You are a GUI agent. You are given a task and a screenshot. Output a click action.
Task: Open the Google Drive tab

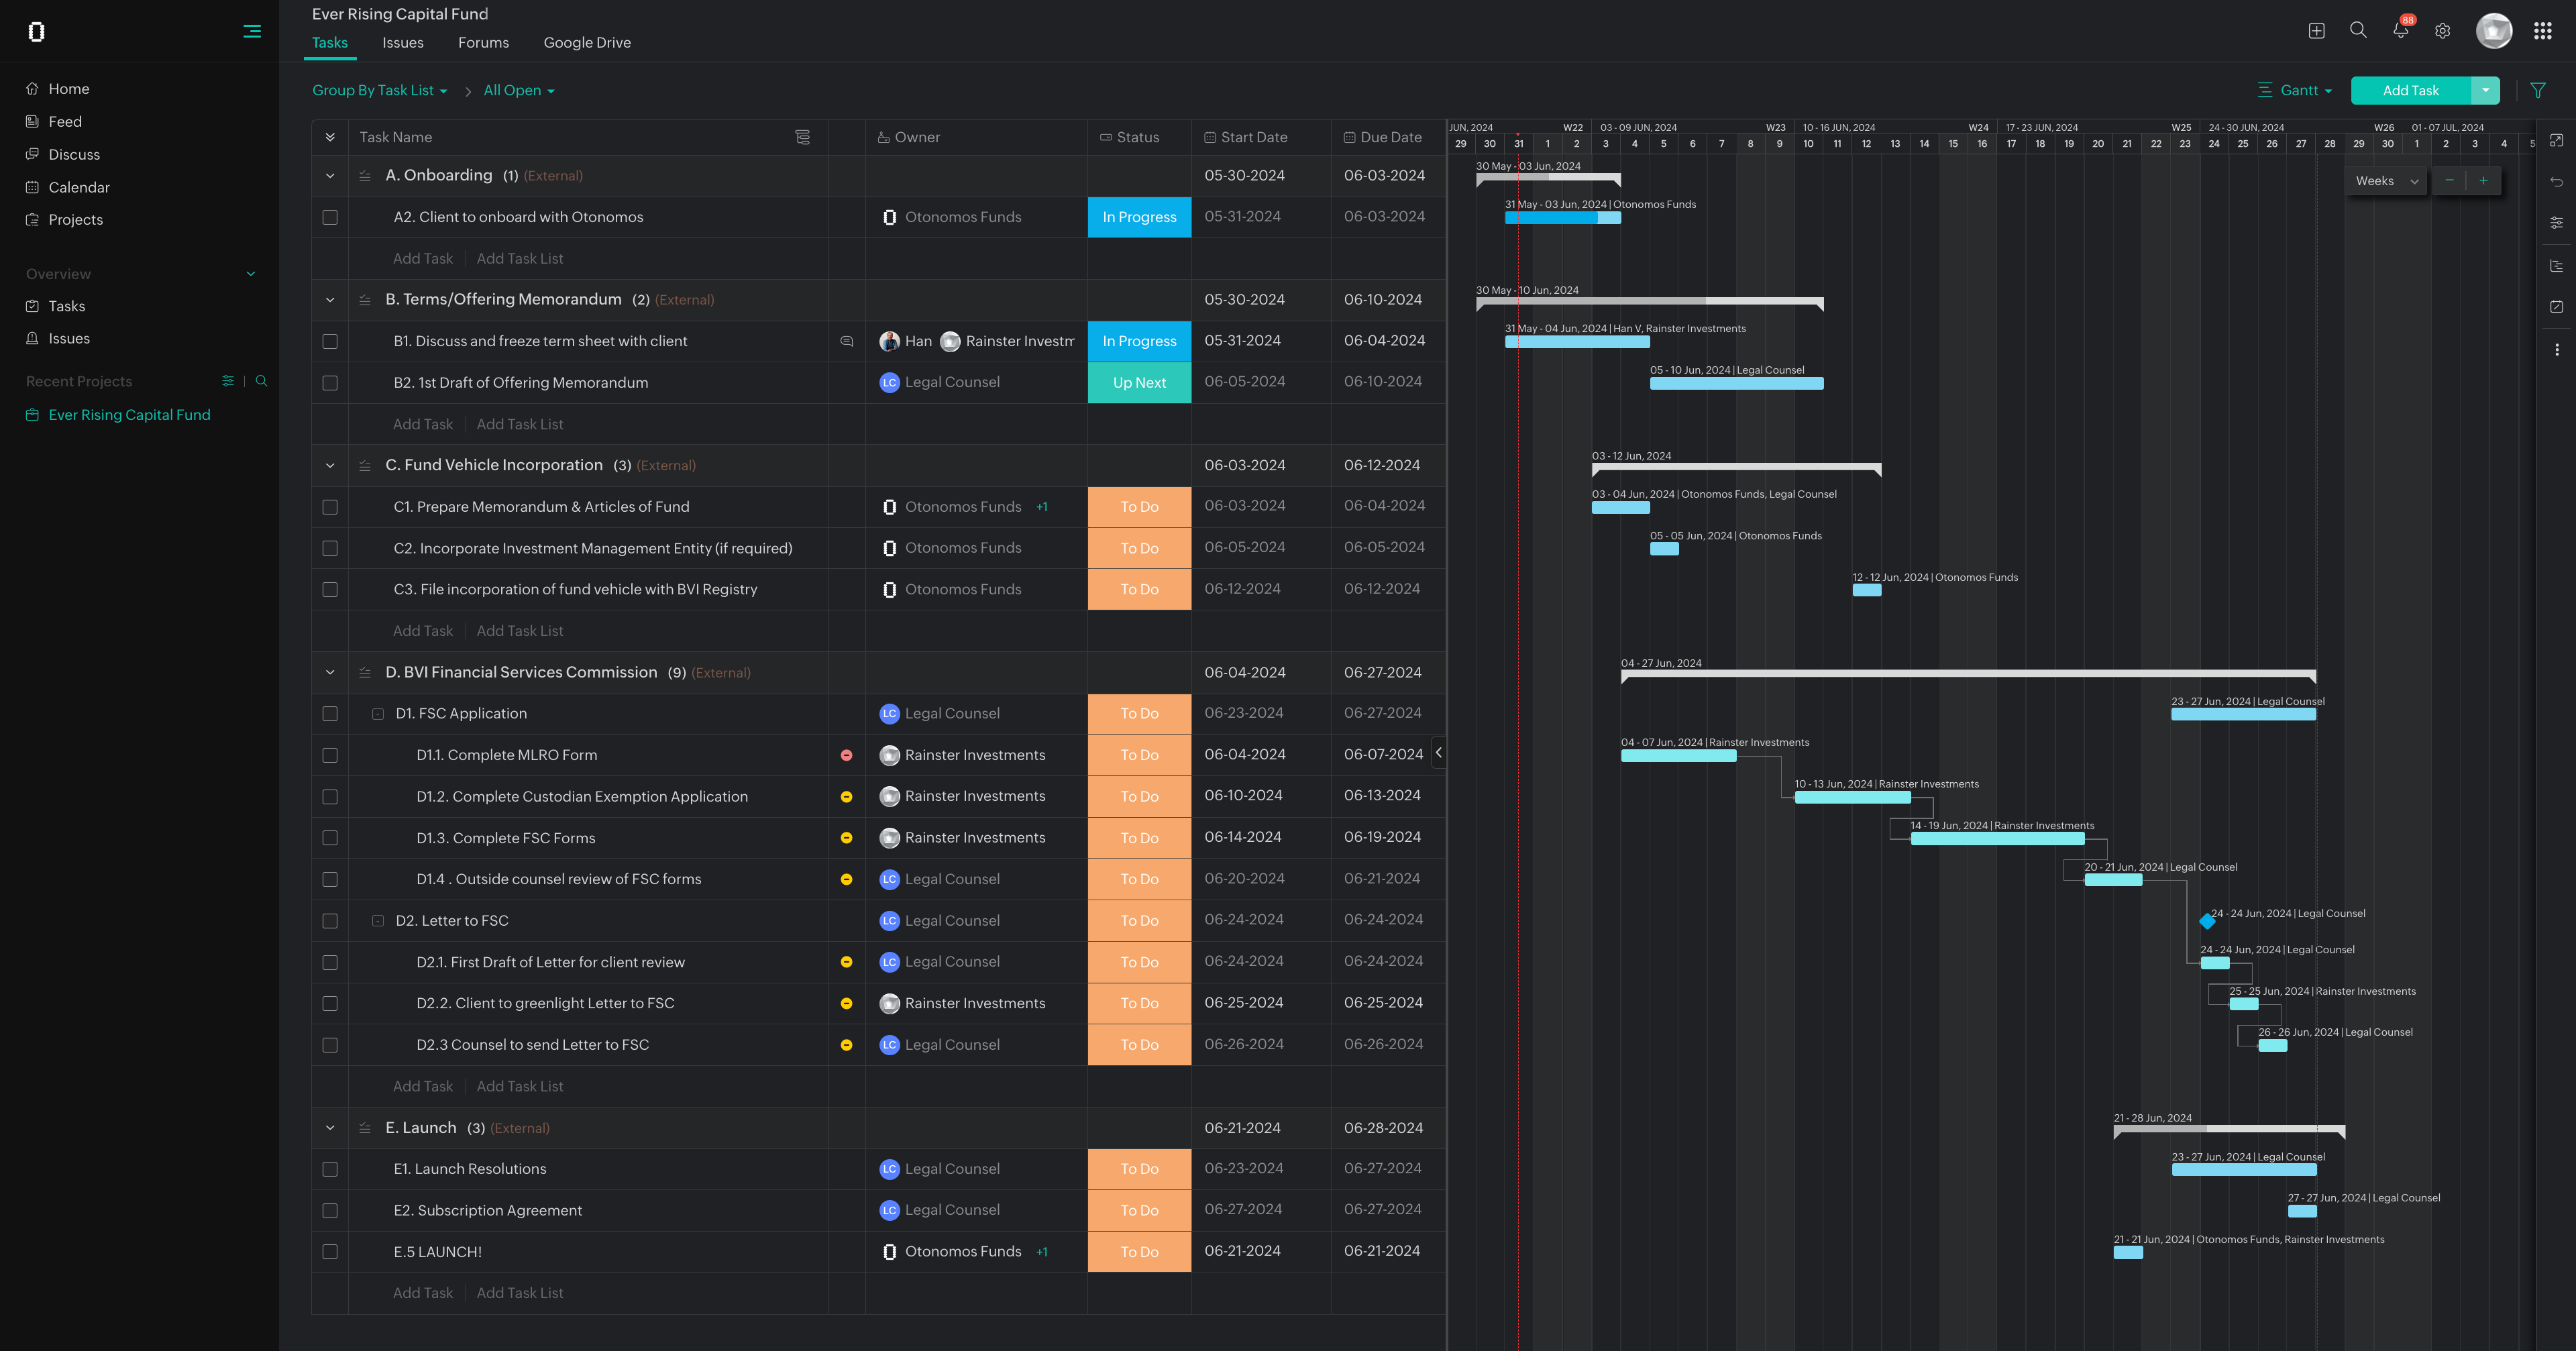click(587, 42)
